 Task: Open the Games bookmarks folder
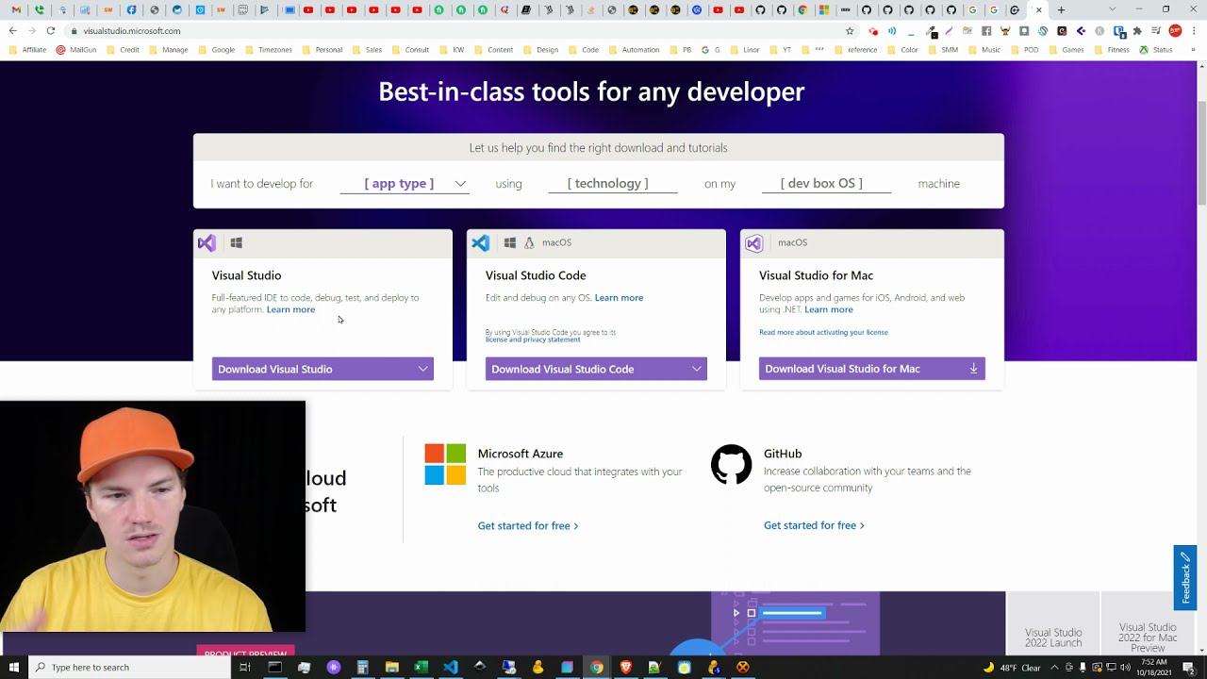1066,50
